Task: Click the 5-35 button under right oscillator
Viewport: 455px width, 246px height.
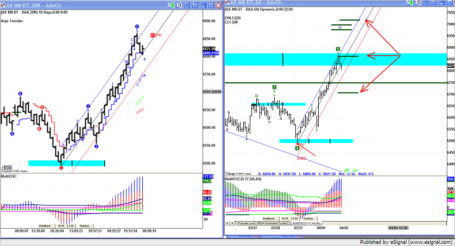Action: pyautogui.click(x=294, y=218)
